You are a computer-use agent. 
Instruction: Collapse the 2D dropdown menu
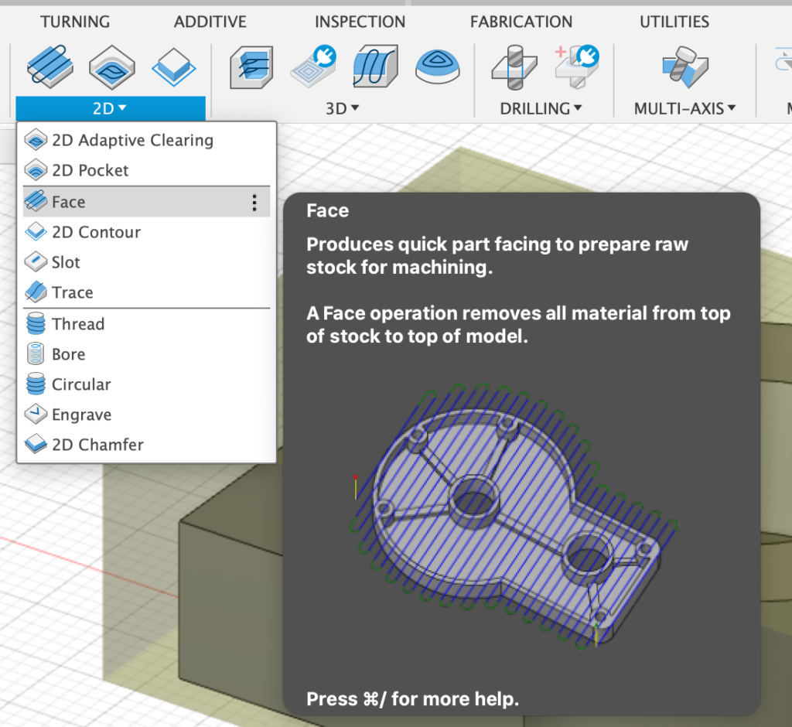pos(110,109)
